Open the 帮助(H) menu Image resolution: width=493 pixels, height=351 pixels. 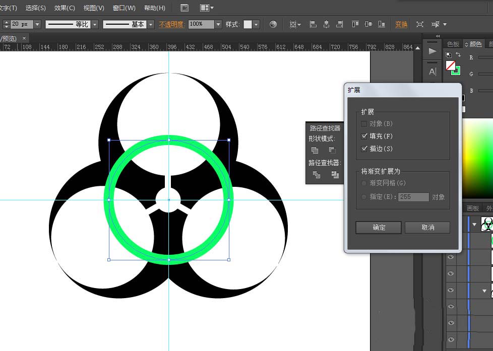pyautogui.click(x=154, y=8)
